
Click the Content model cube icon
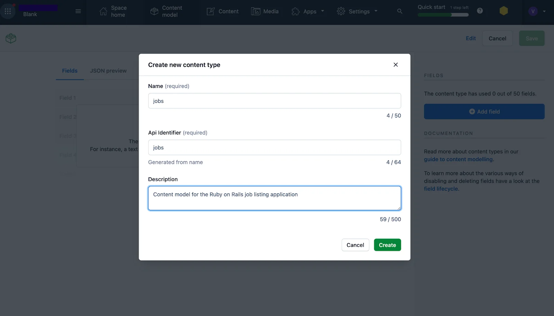(x=154, y=11)
